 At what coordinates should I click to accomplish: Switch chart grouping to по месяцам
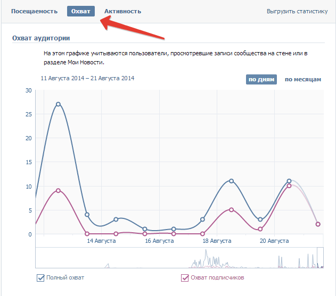(302, 79)
